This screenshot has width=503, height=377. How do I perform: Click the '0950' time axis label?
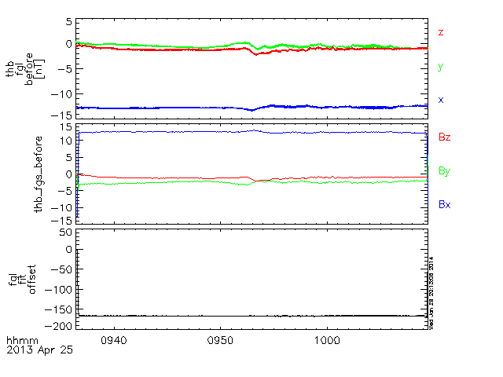(x=220, y=340)
